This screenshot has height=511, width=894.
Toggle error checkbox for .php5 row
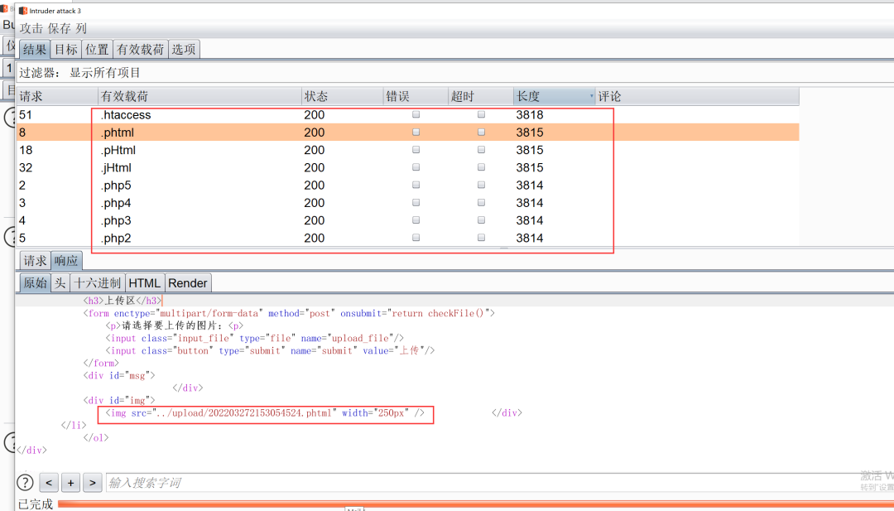pos(416,186)
